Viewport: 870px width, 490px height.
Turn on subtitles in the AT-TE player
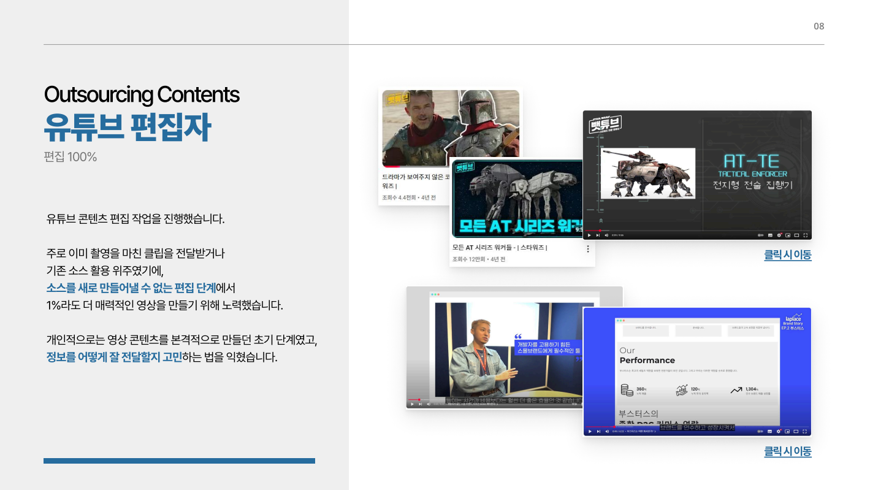(771, 235)
